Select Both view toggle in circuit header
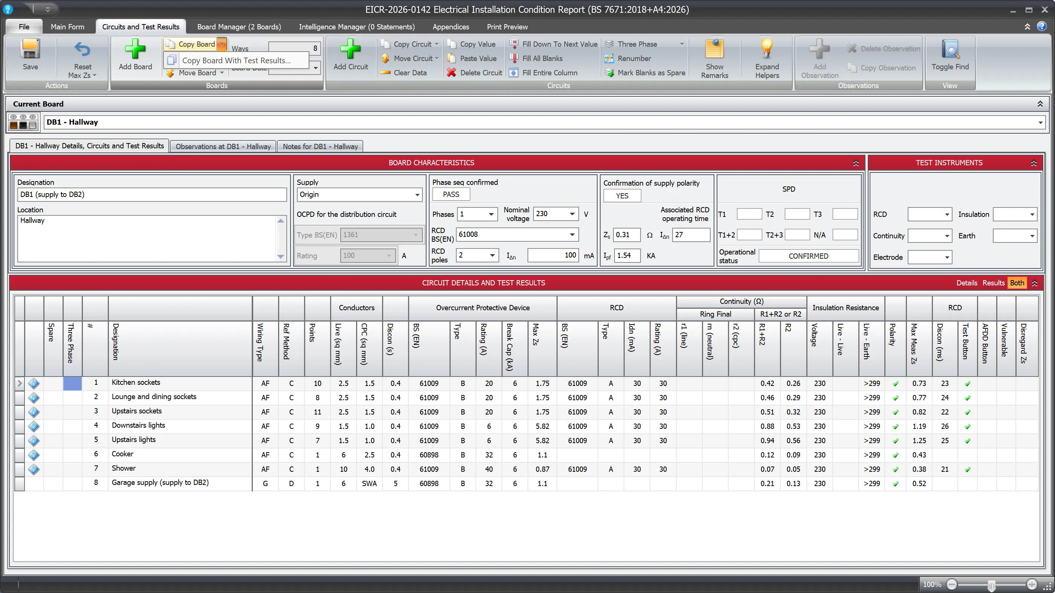Viewport: 1055px width, 593px height. coord(1017,283)
